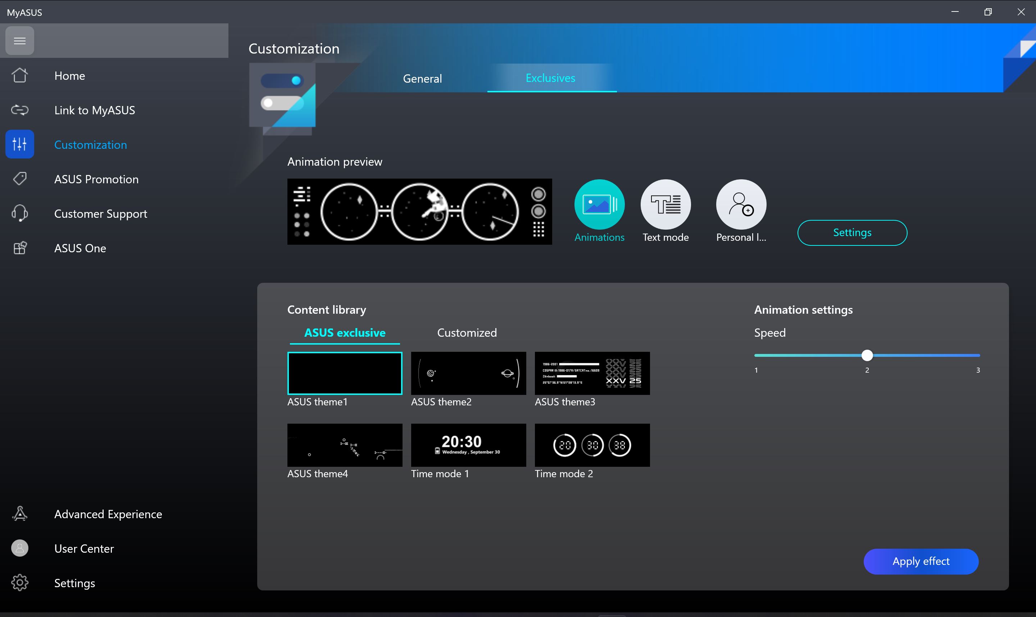Open Settings label in sidebar
Viewport: 1036px width, 617px height.
74,583
